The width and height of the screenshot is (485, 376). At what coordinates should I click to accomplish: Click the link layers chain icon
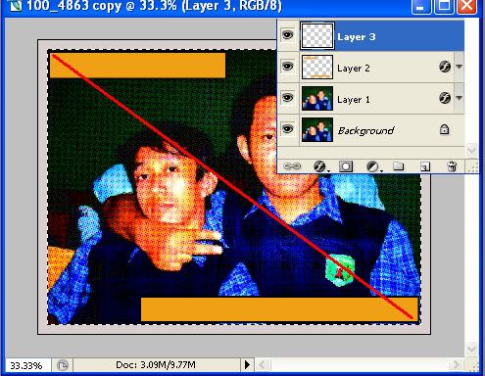(x=292, y=166)
